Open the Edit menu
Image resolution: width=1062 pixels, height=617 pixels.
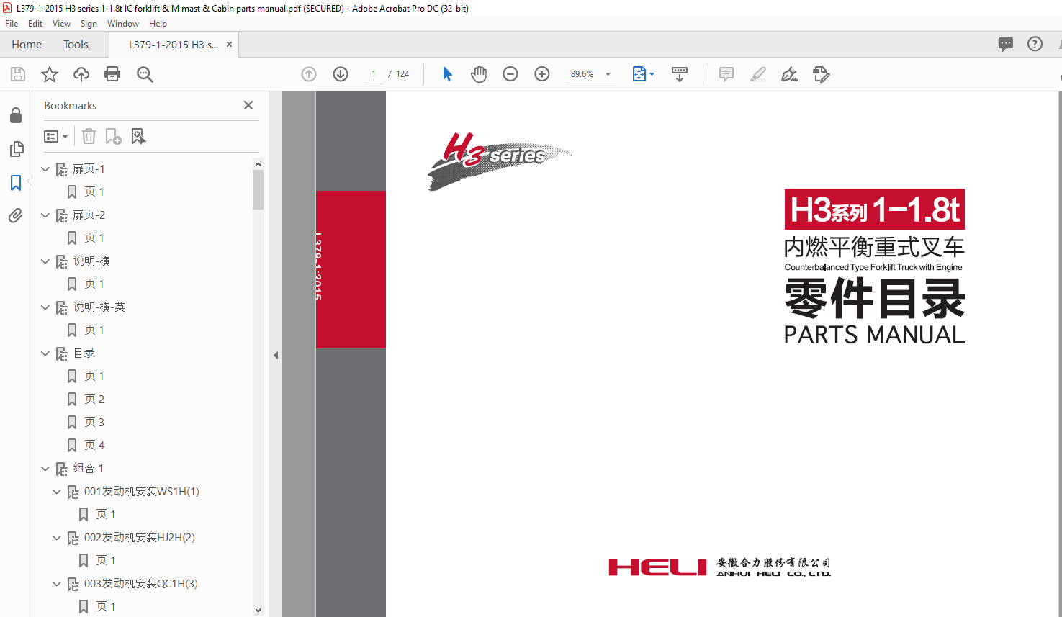pyautogui.click(x=35, y=24)
